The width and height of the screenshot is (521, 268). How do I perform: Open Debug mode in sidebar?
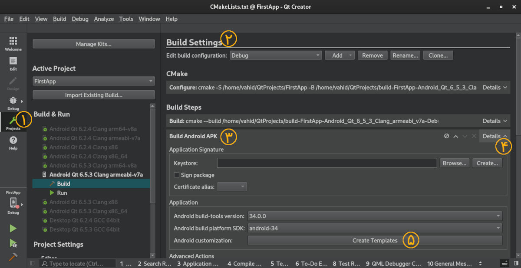click(x=13, y=103)
